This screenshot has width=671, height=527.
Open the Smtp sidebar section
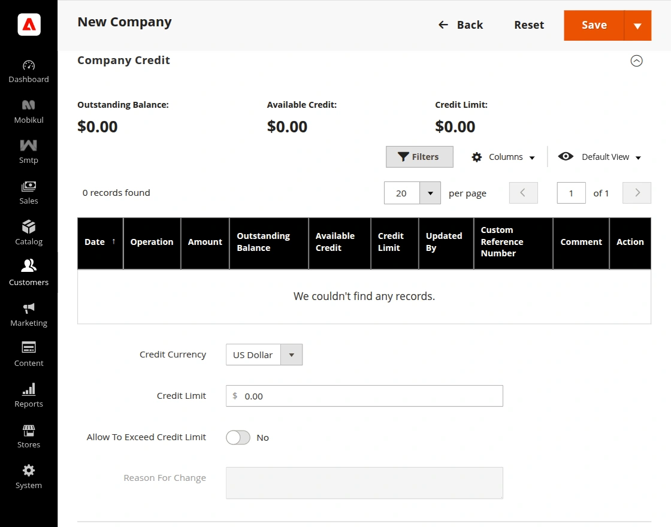29,152
